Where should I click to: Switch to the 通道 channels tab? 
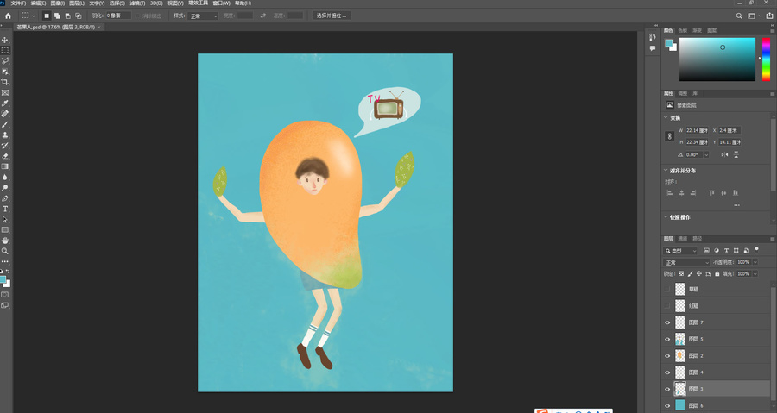point(683,239)
